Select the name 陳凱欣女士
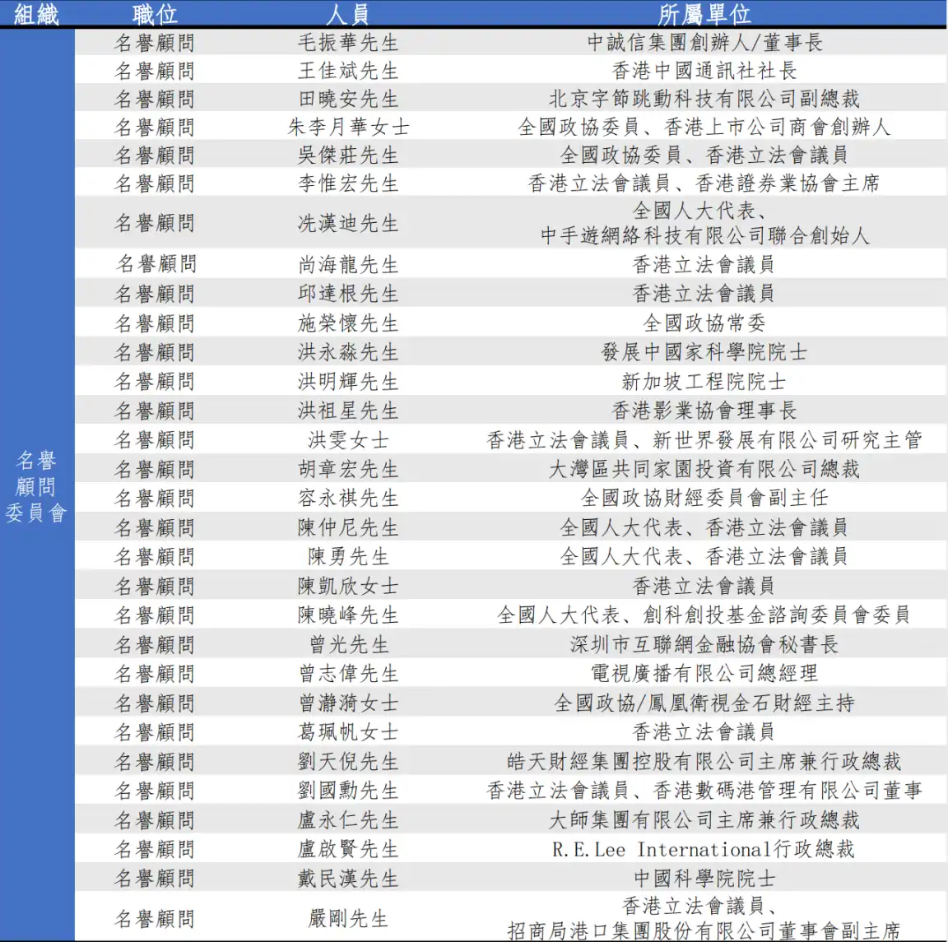The image size is (948, 942). (x=348, y=586)
